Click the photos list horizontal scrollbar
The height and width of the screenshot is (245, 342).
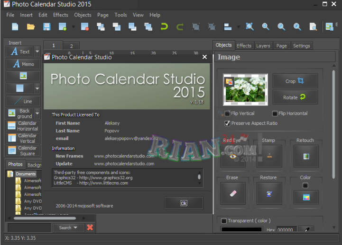[x=45, y=218]
